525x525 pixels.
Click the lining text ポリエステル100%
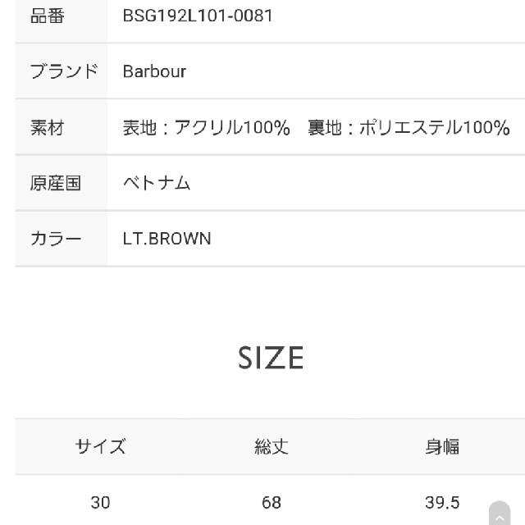pos(435,128)
